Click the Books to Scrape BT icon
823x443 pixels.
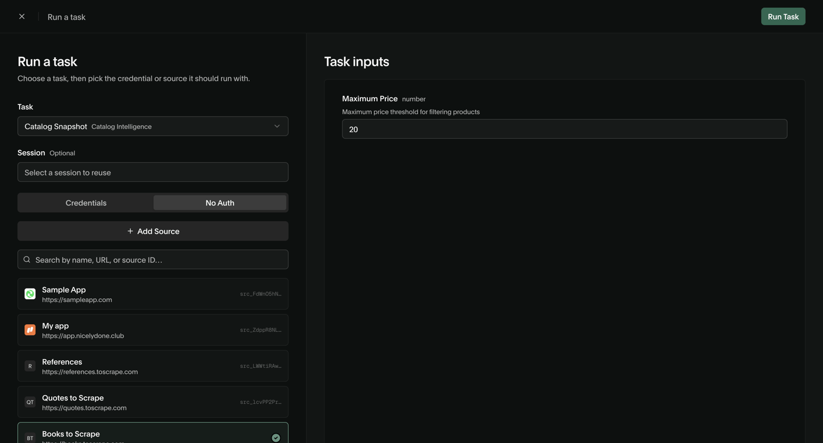pos(30,438)
